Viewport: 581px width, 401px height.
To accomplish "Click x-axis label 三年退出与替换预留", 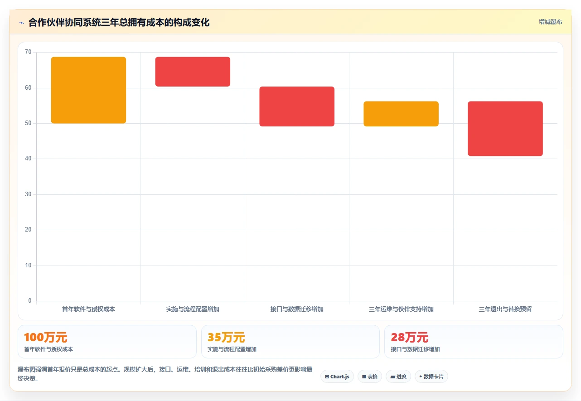I will [505, 309].
